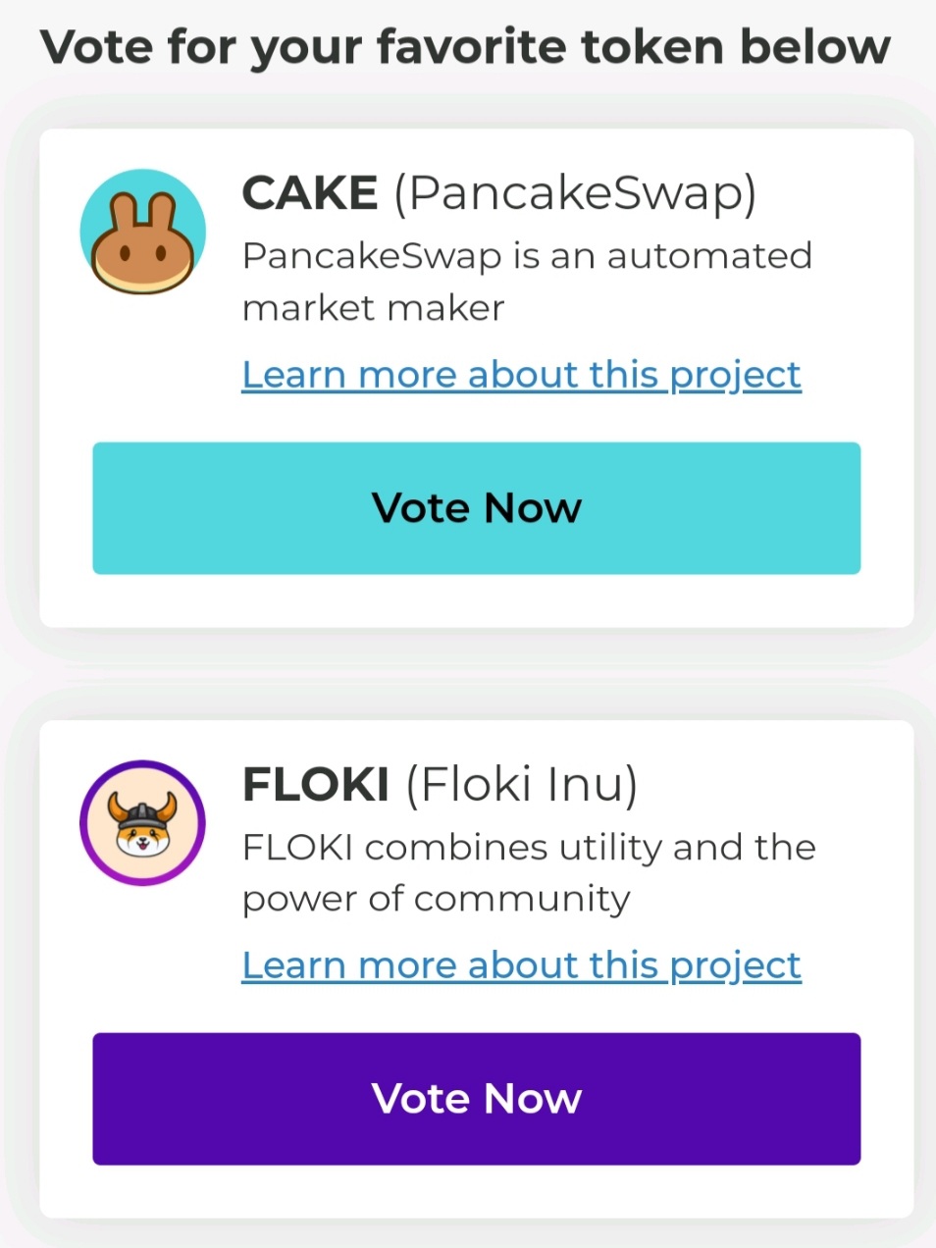936x1248 pixels.
Task: Select the (Floki Inu) name in parentheses
Action: [x=521, y=784]
